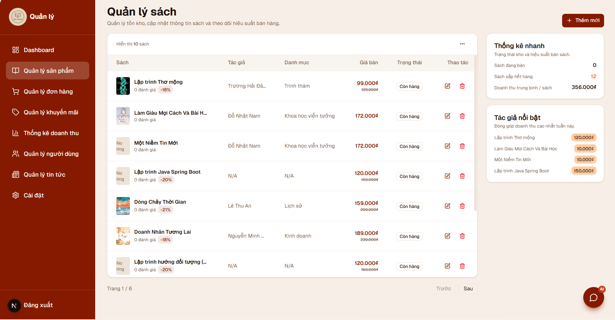Click the users icon in sidebar
Image resolution: width=615 pixels, height=320 pixels.
[16, 154]
